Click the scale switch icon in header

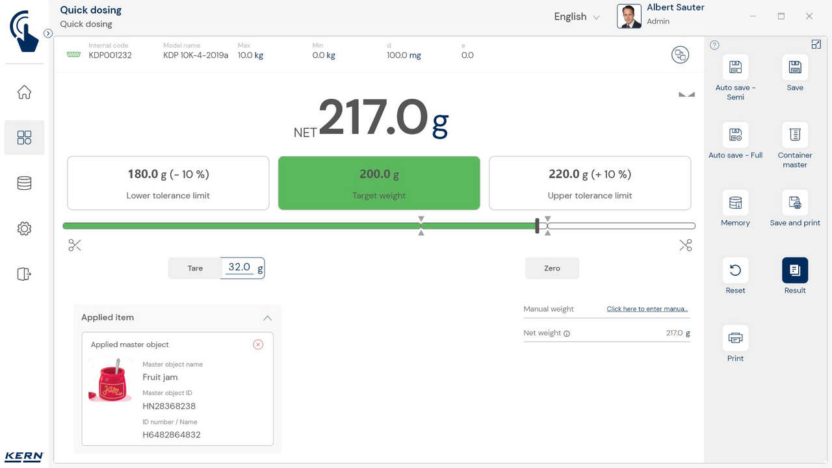(x=680, y=55)
